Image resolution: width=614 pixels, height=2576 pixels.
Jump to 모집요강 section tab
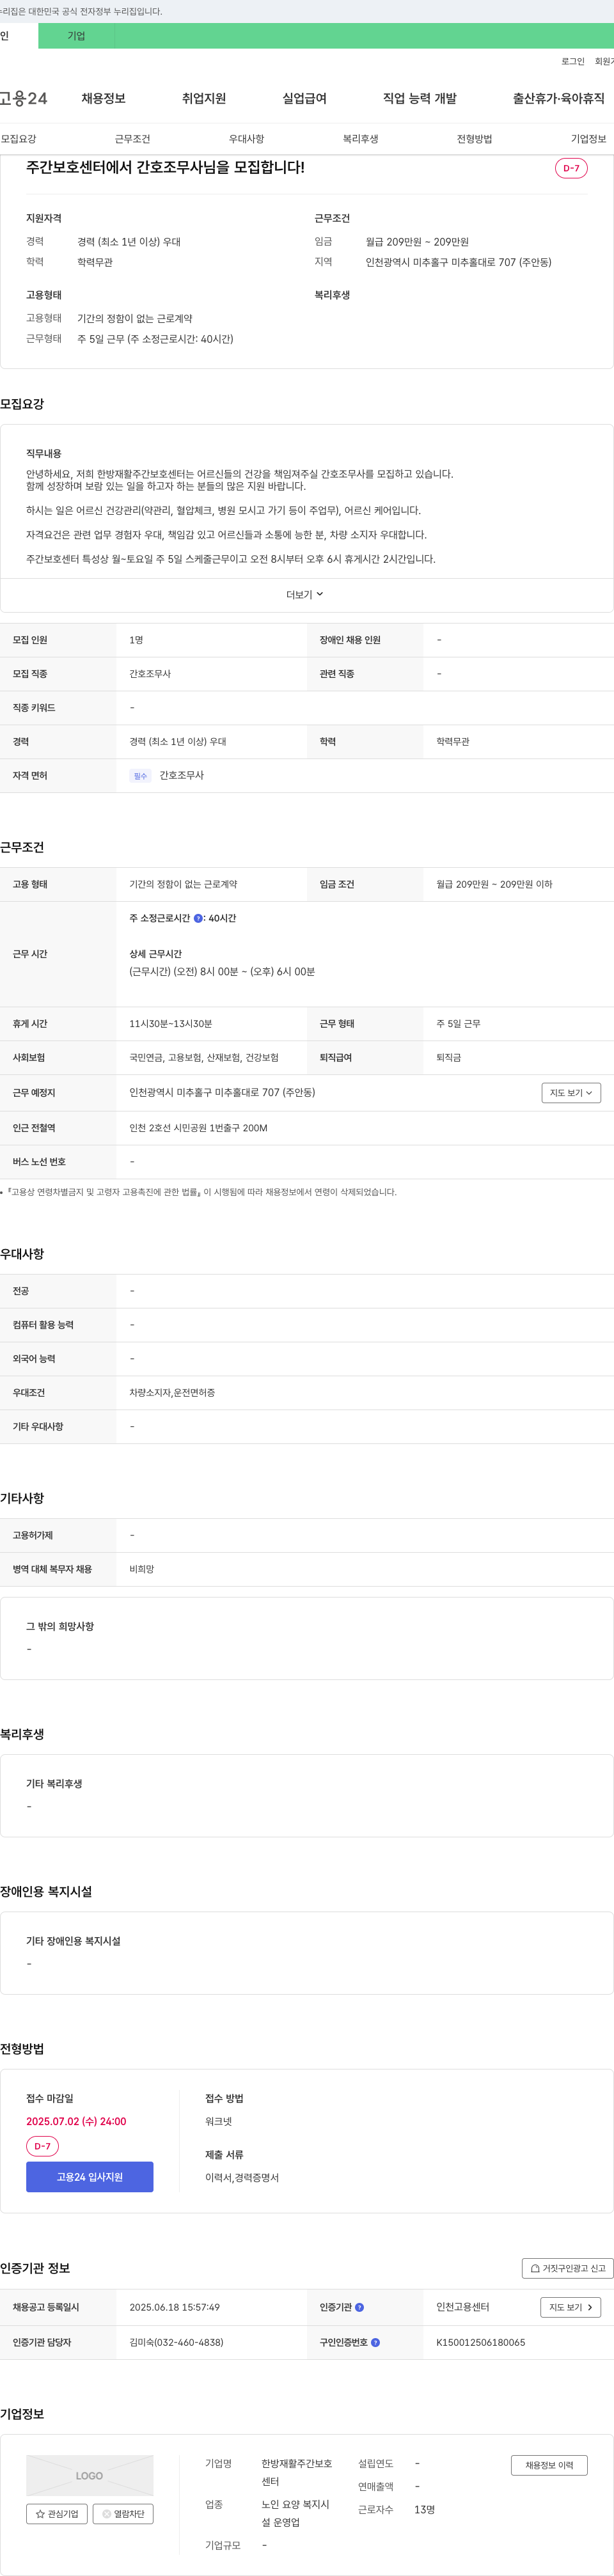[19, 139]
